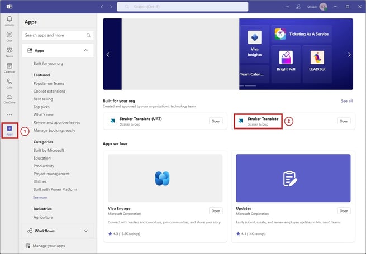Navigate back with the title bar arrow
The width and height of the screenshot is (366, 254).
point(102,7)
